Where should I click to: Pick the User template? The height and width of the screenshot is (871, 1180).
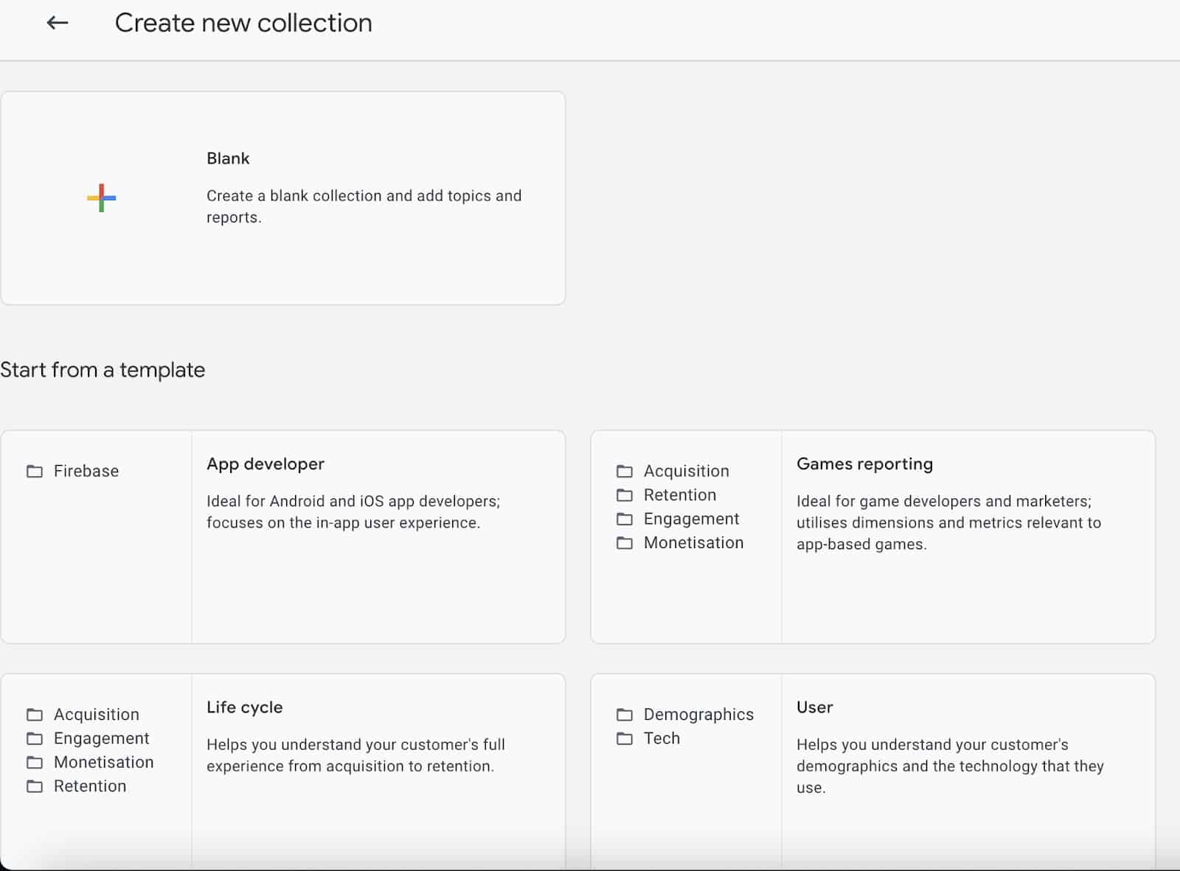click(x=814, y=707)
